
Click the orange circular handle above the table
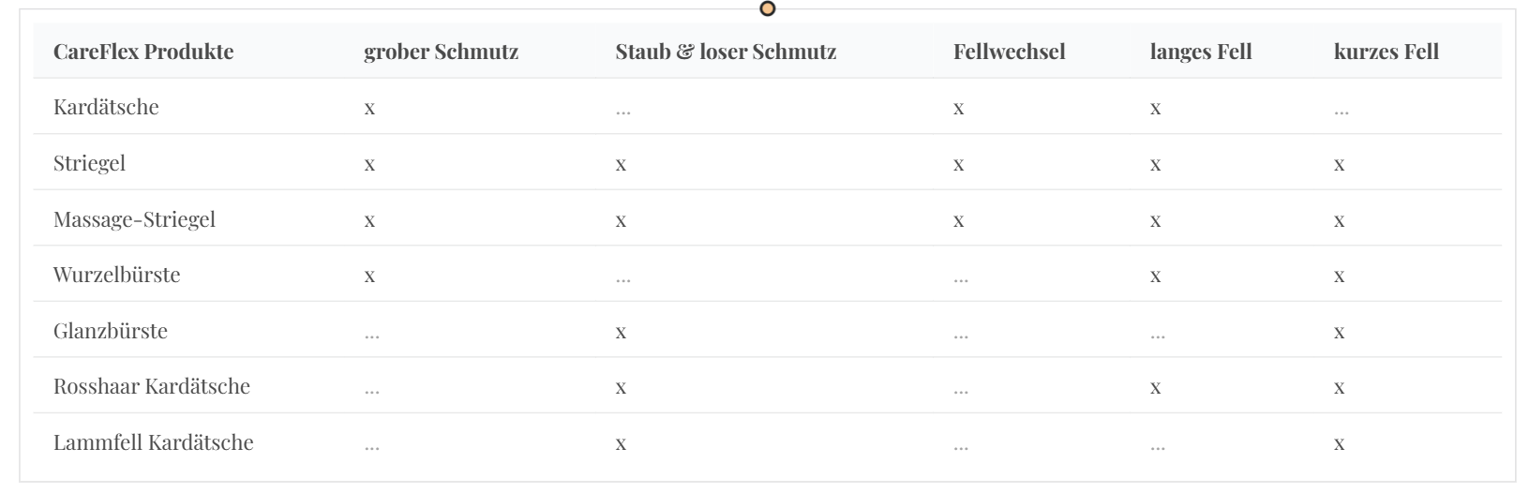pyautogui.click(x=768, y=9)
